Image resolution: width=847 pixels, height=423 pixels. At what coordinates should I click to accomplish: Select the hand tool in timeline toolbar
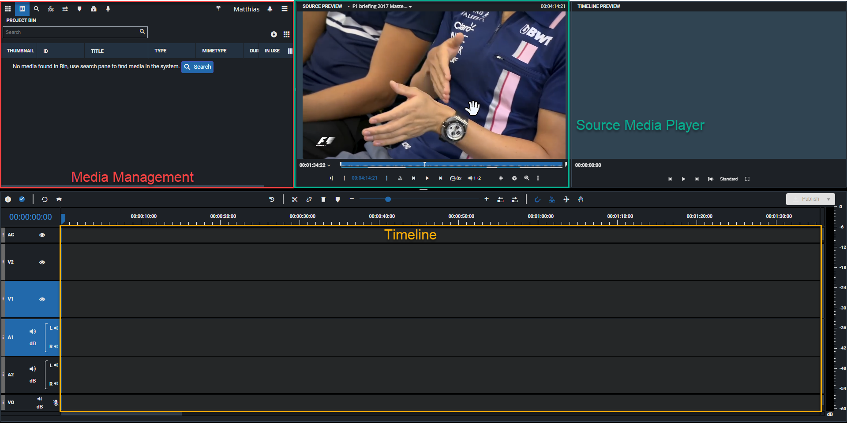581,199
